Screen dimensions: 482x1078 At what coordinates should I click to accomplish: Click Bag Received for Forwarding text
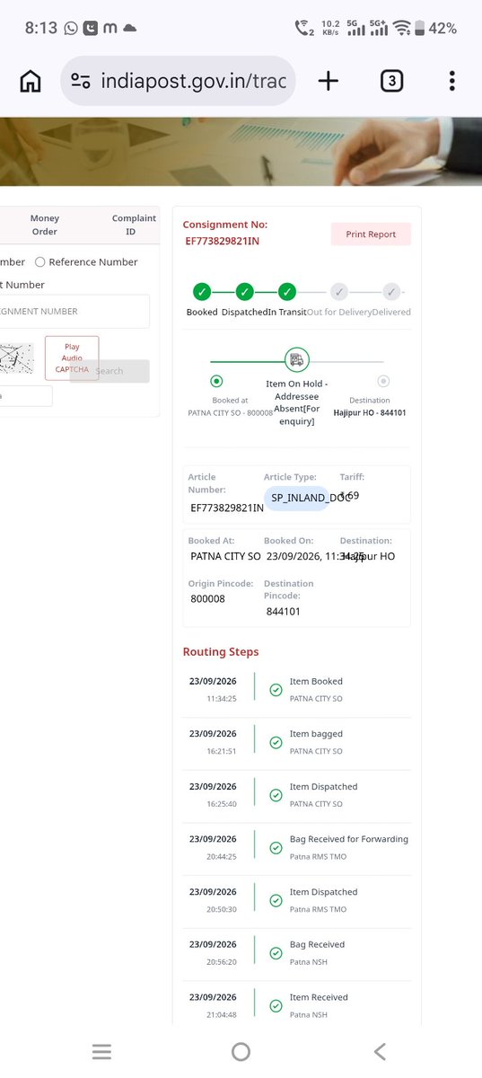[349, 839]
